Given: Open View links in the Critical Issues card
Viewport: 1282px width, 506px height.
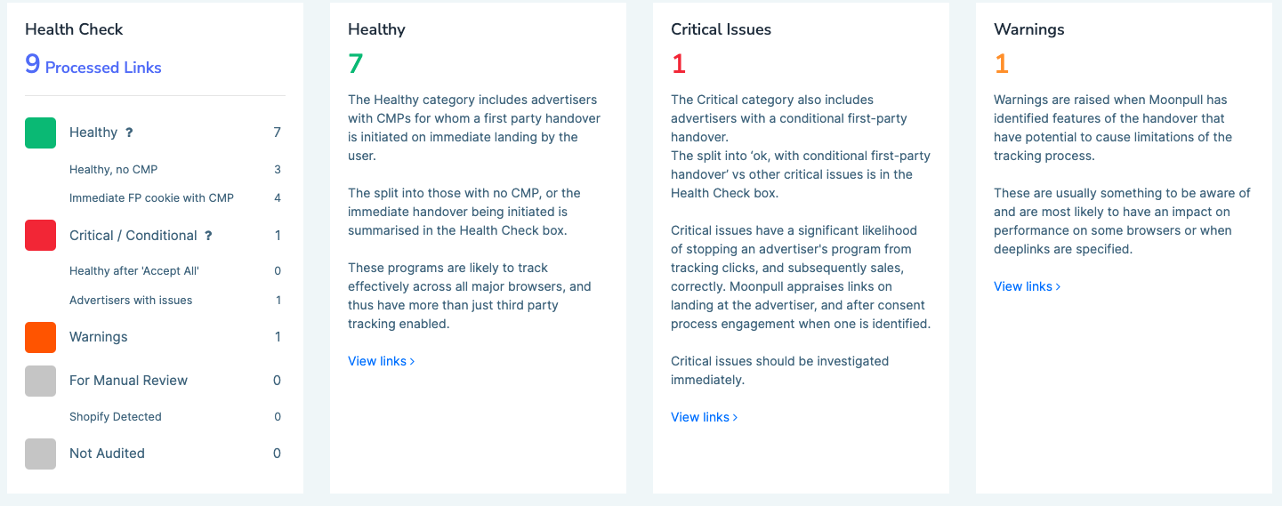Looking at the screenshot, I should click(704, 417).
